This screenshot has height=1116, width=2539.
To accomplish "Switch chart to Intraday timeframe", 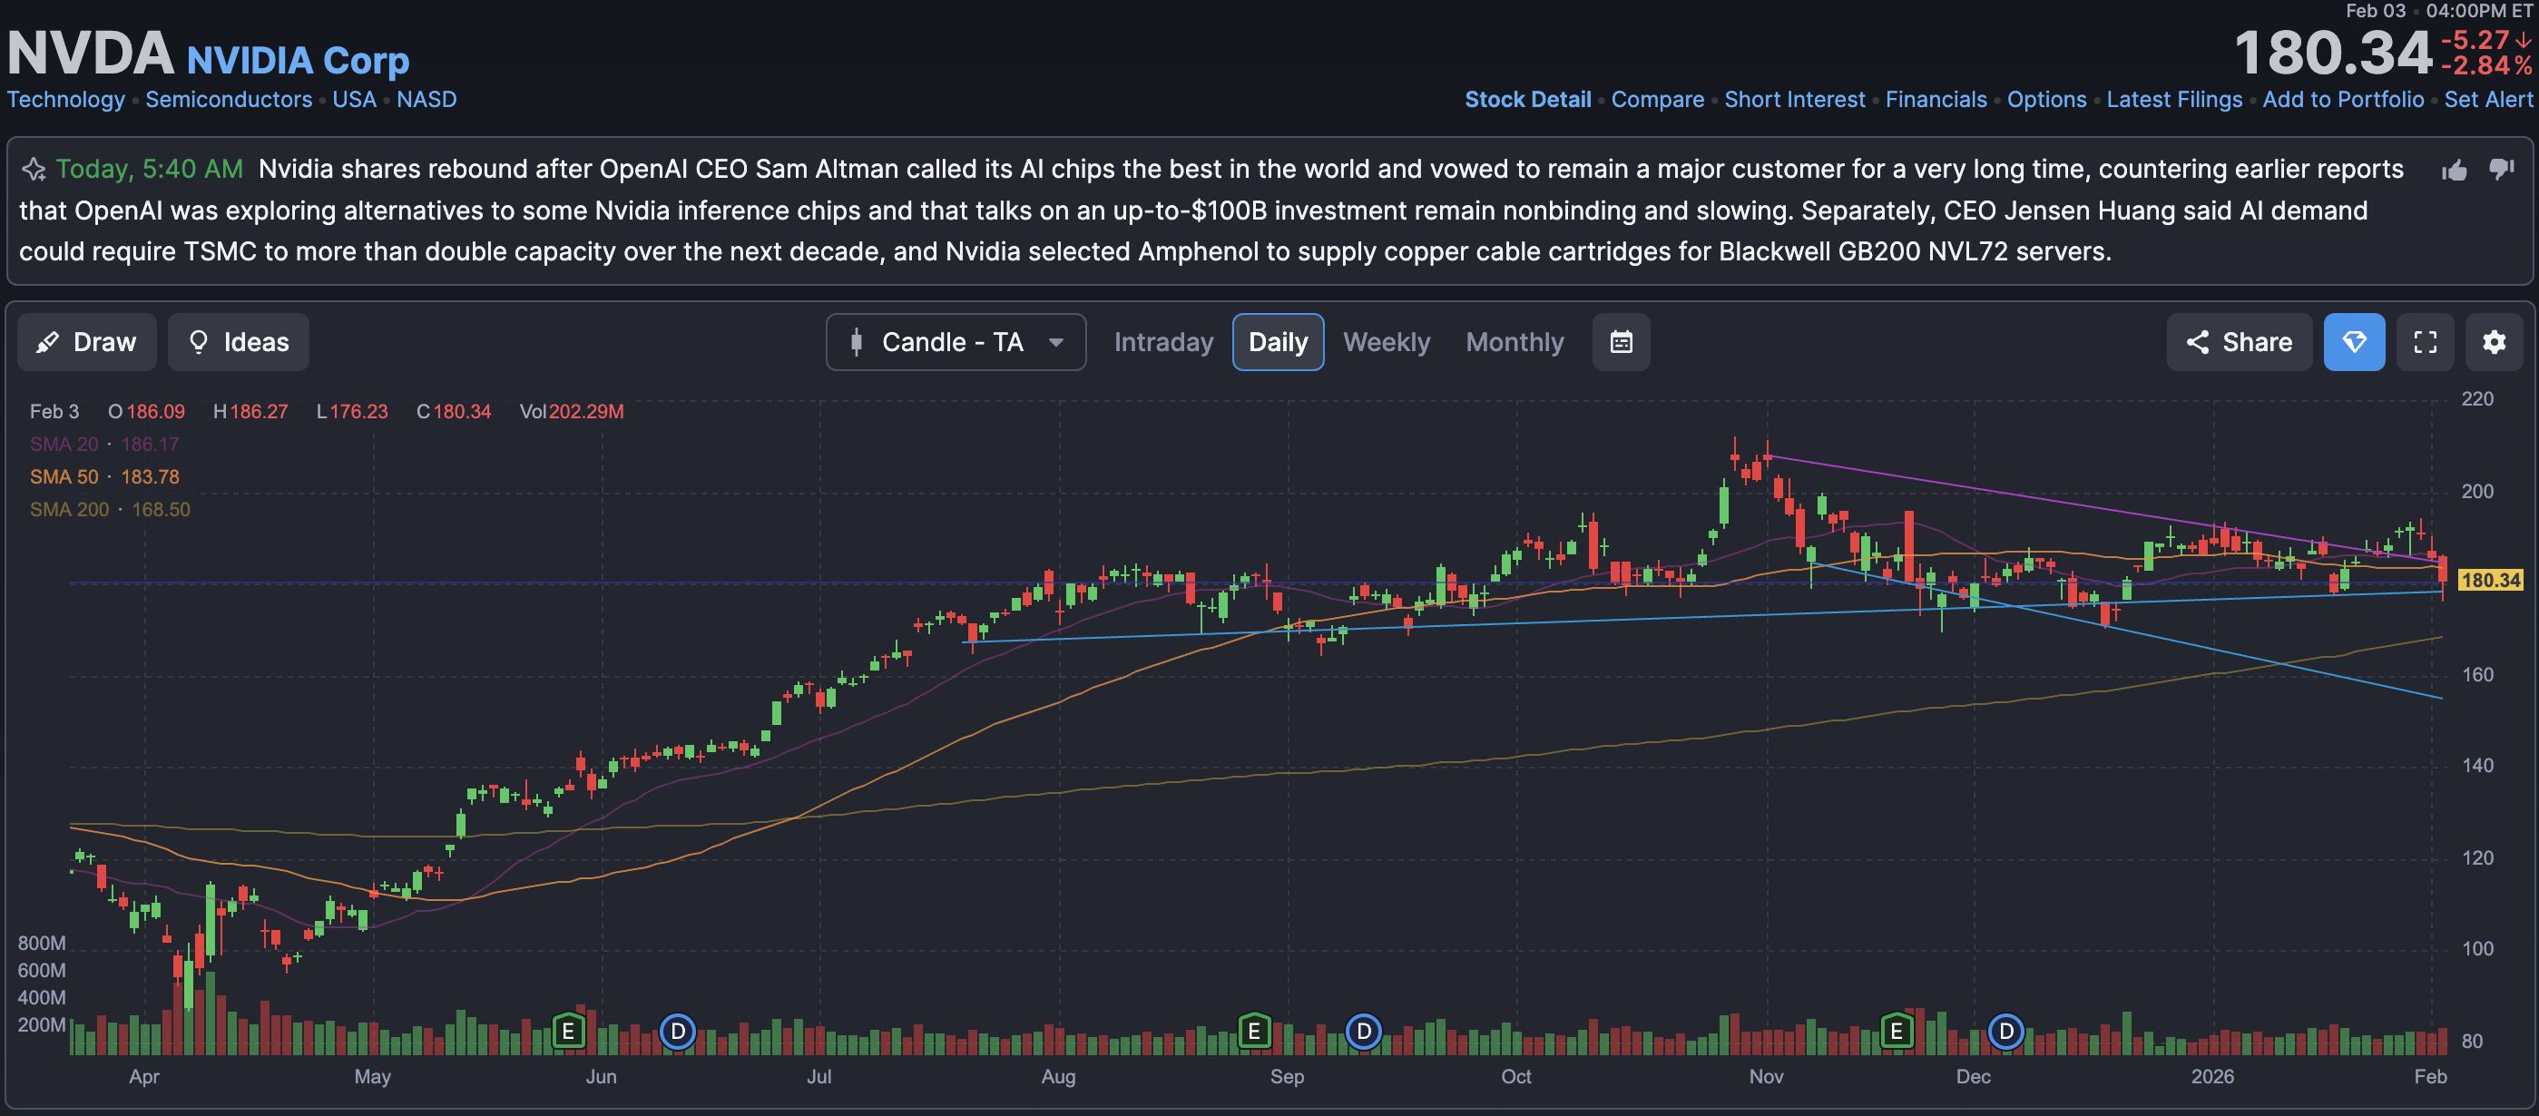I will 1163,342.
